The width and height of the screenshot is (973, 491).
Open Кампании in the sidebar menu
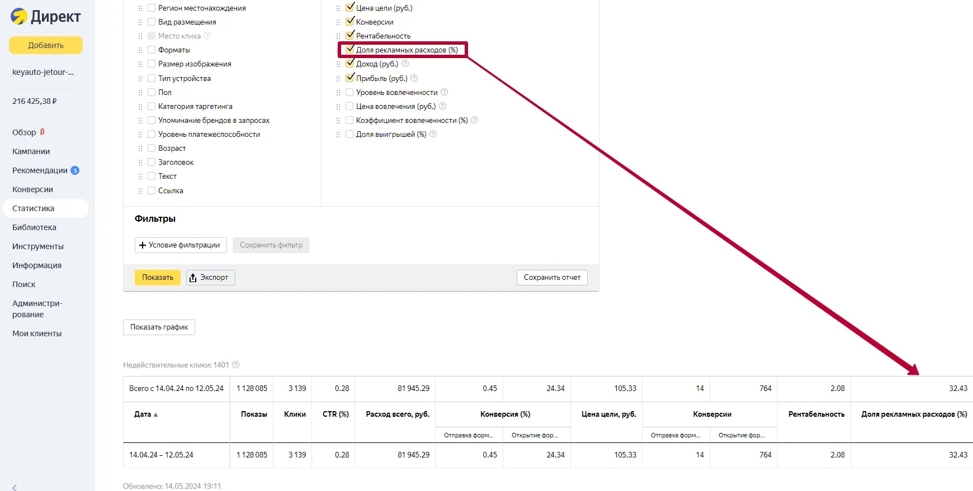[31, 151]
